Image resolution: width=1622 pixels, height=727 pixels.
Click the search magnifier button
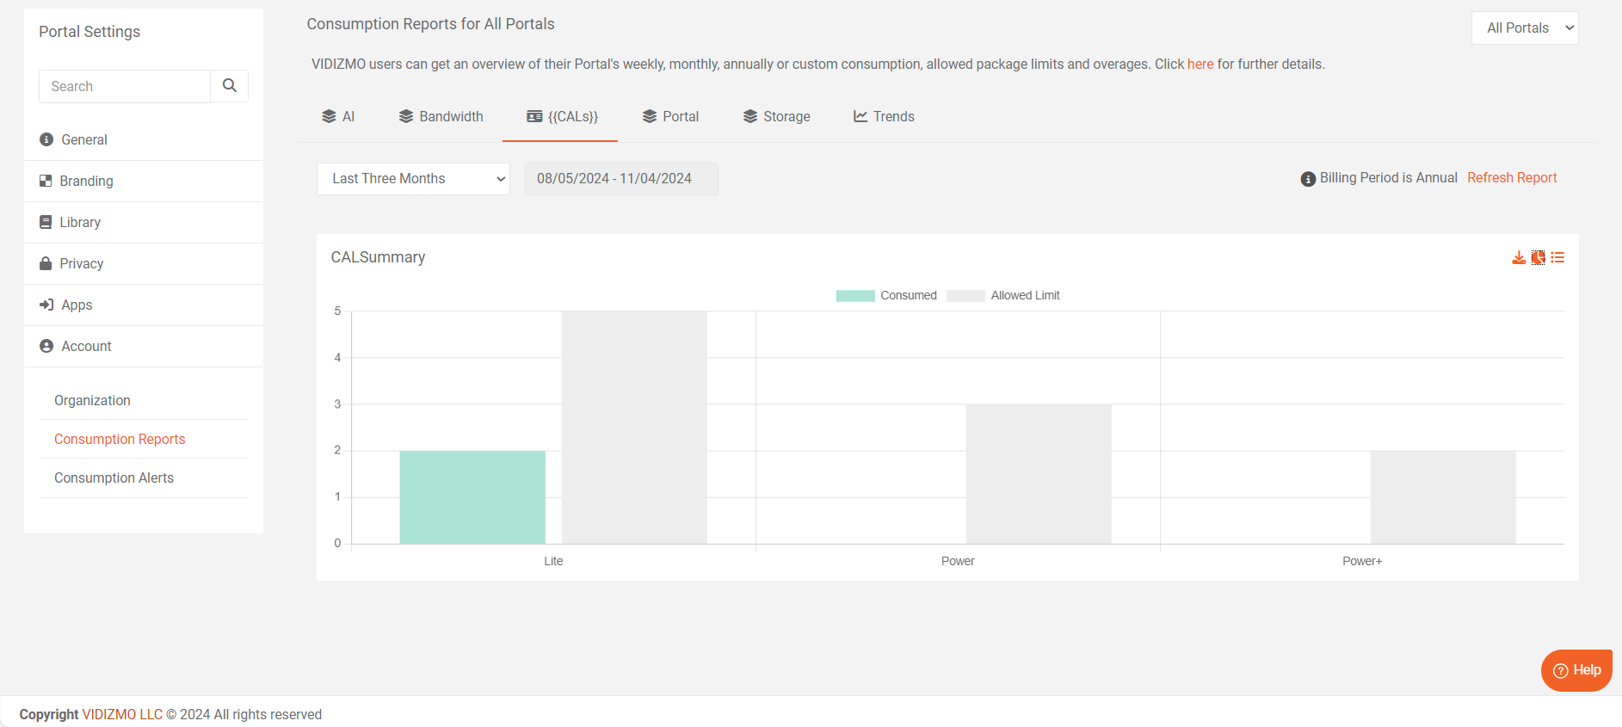(x=230, y=86)
